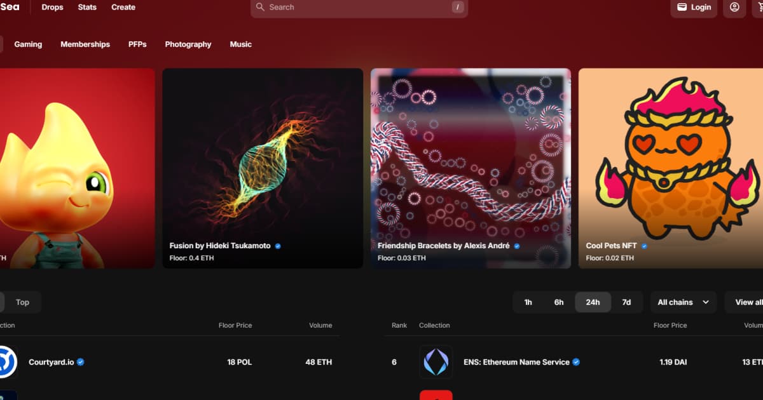763x400 pixels.
Task: Click the 18 POL floor price value
Action: coord(240,362)
